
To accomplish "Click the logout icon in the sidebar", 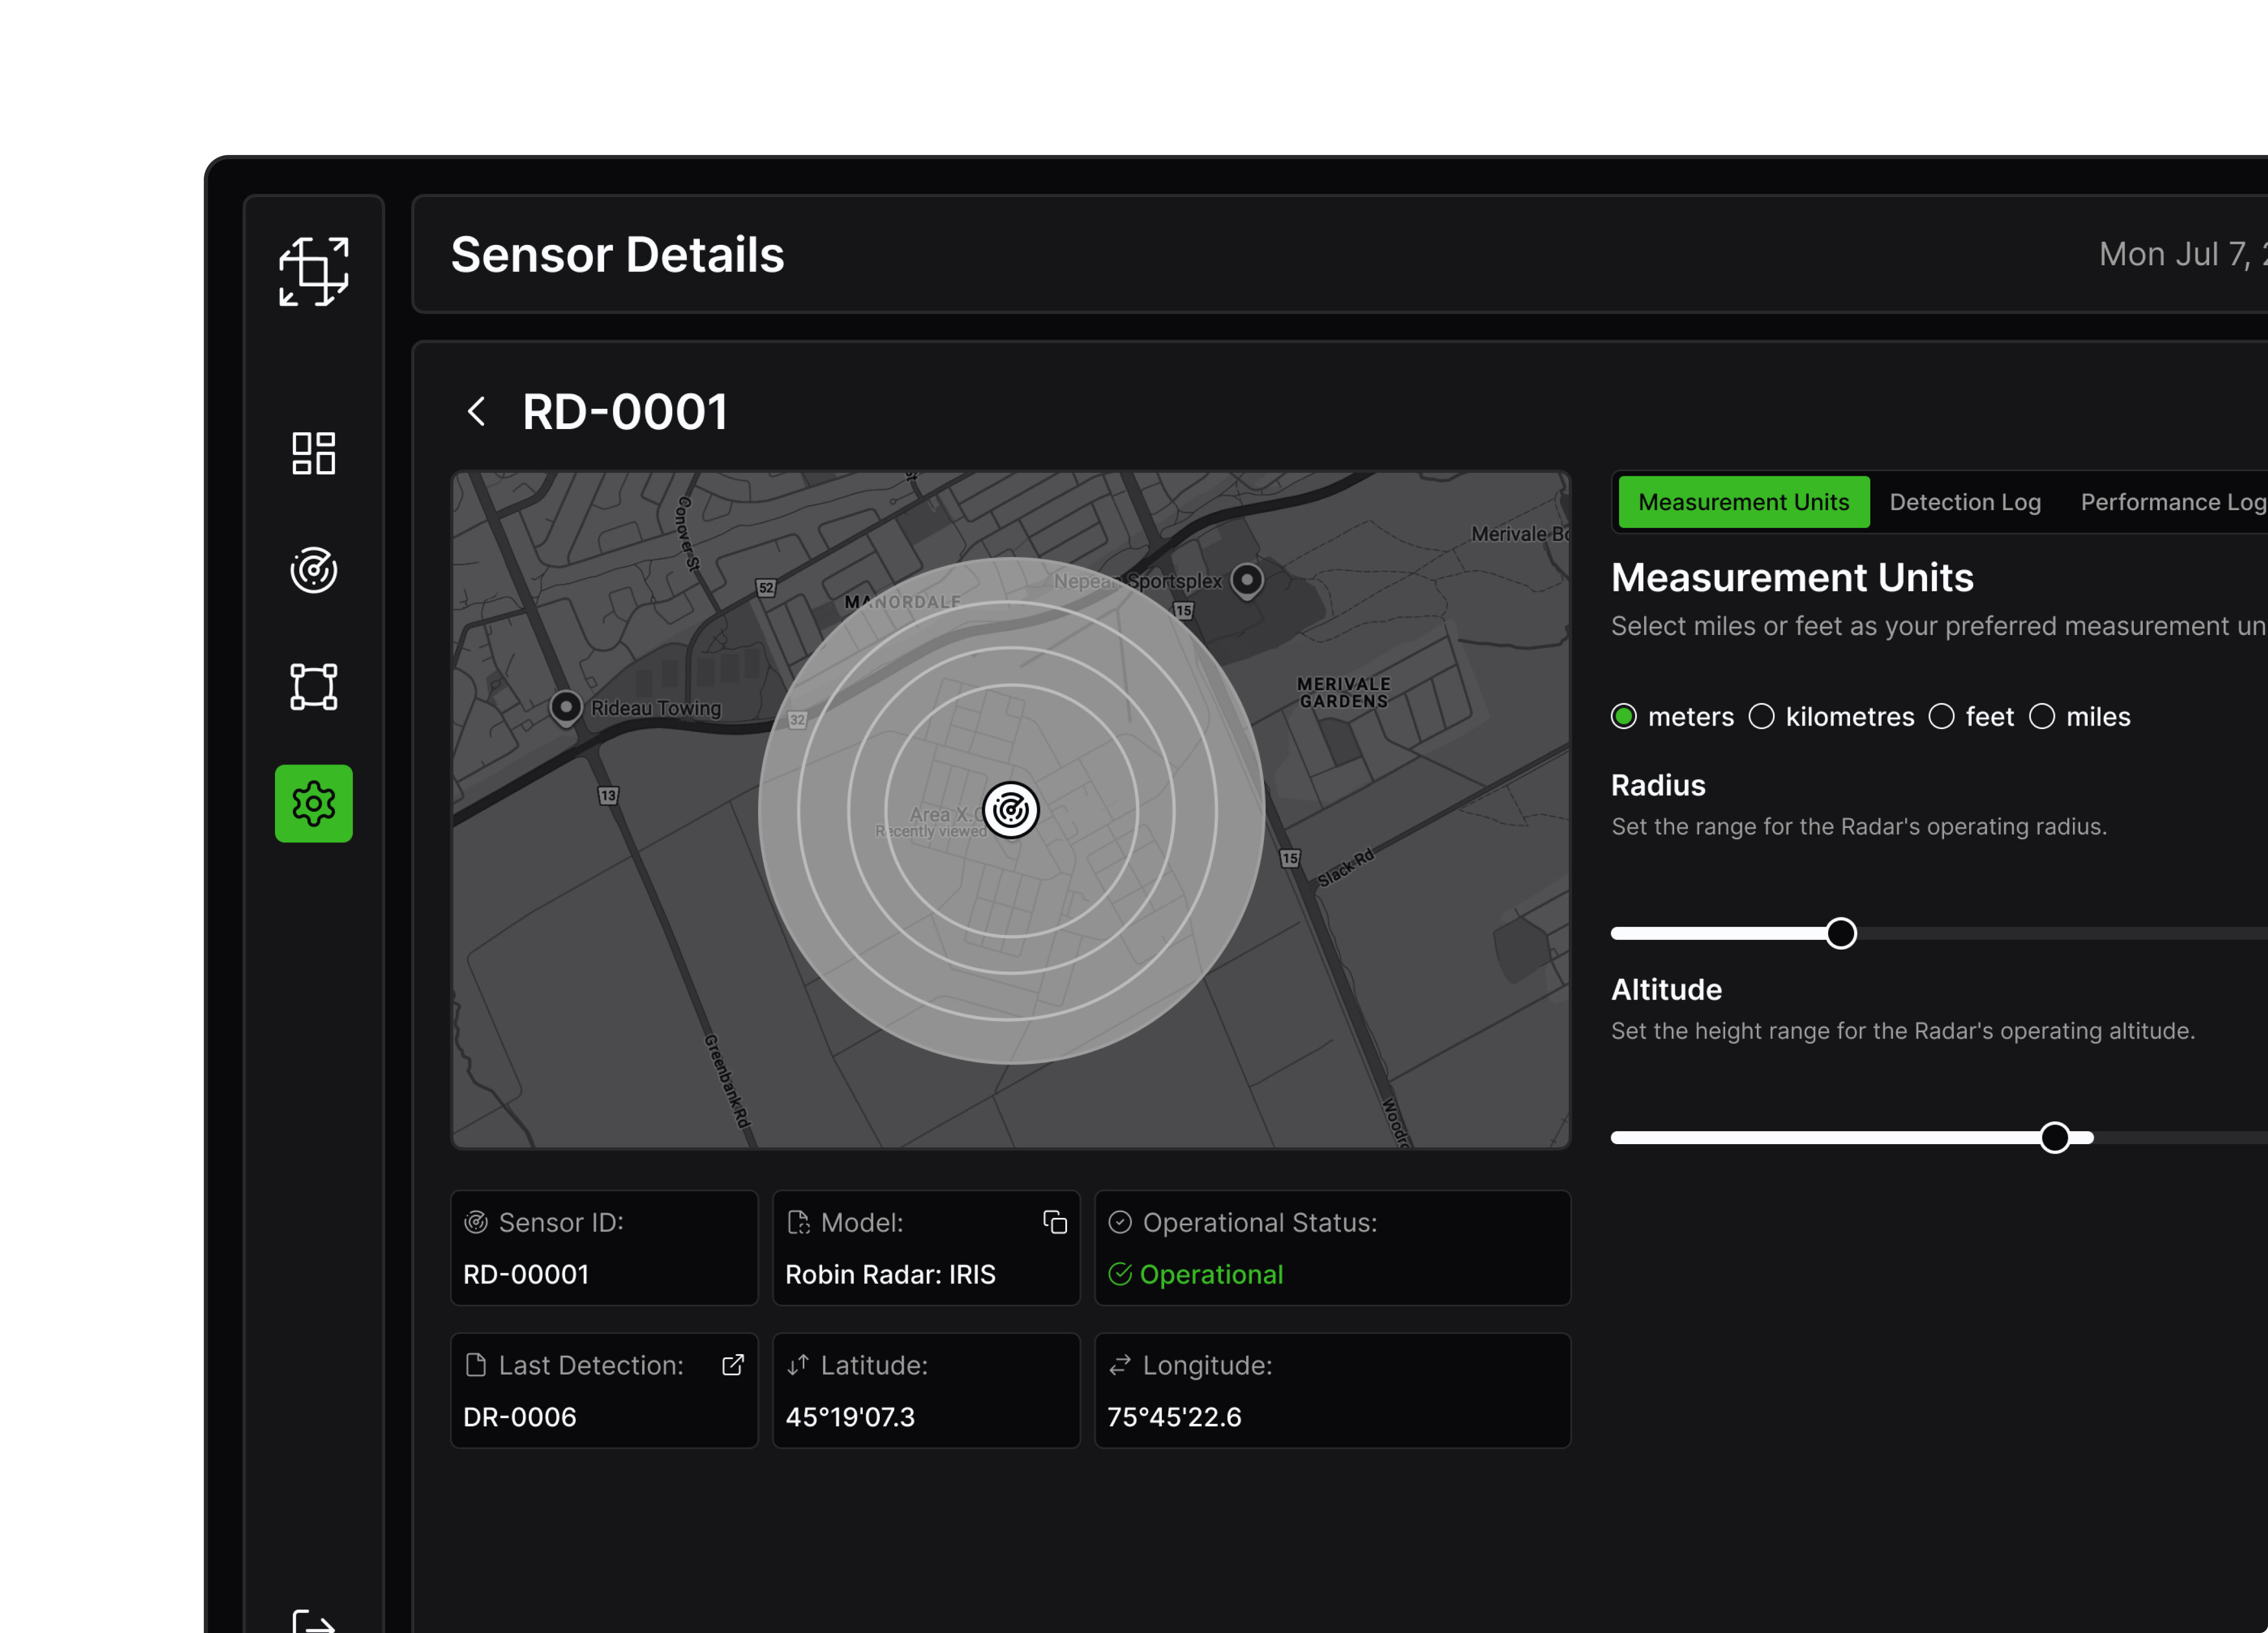I will 314,1621.
